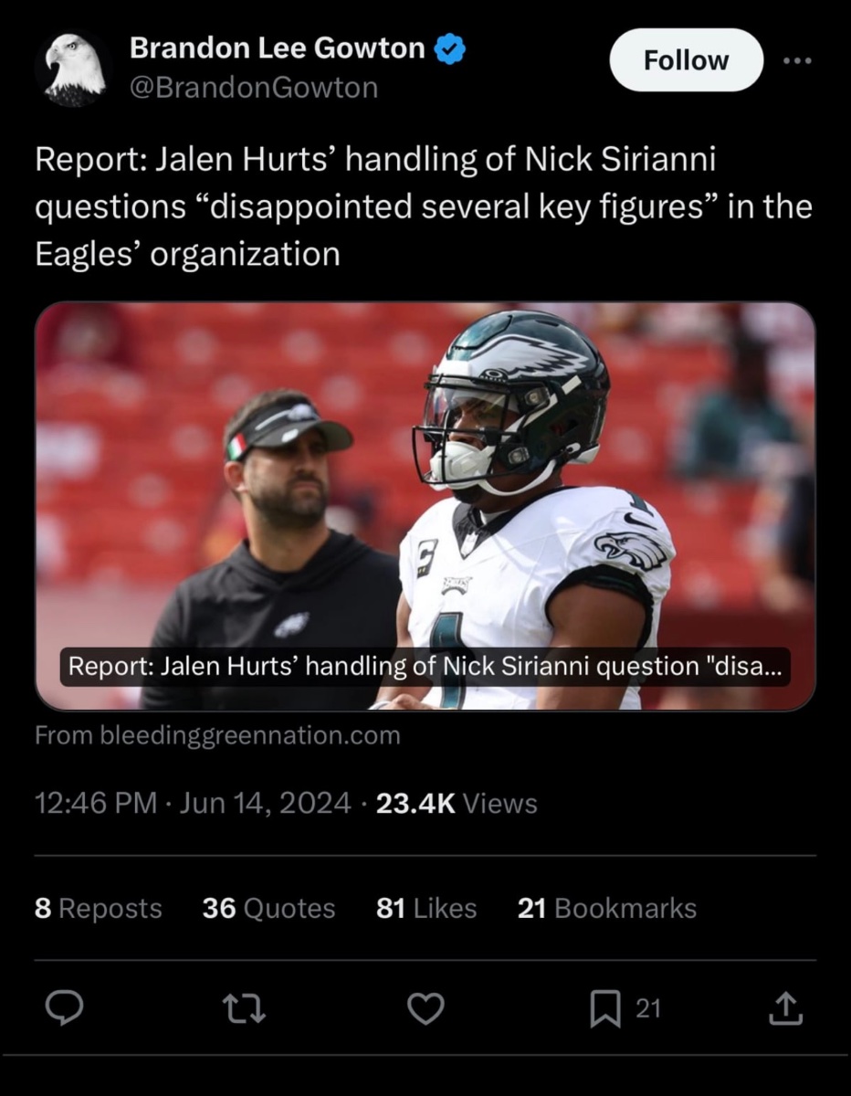
Task: Tap the blue verified badge
Action: [448, 48]
